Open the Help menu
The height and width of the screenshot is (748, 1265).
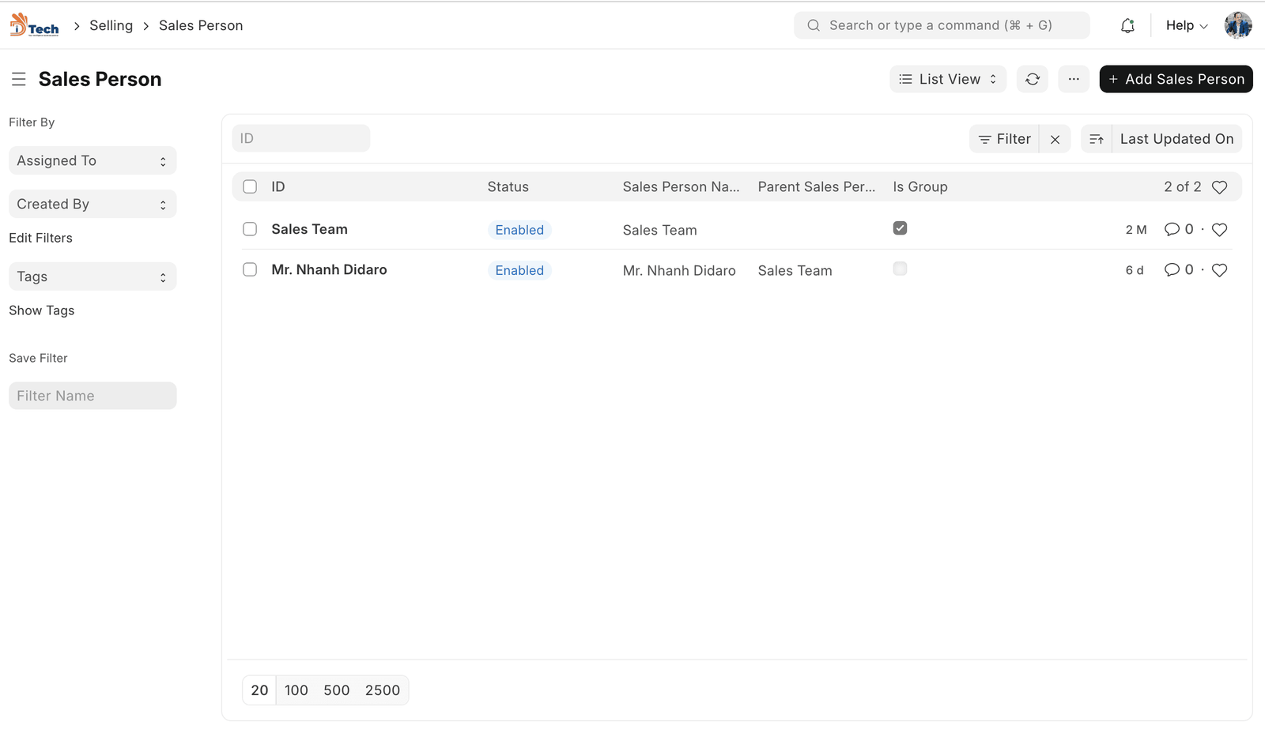pos(1186,25)
